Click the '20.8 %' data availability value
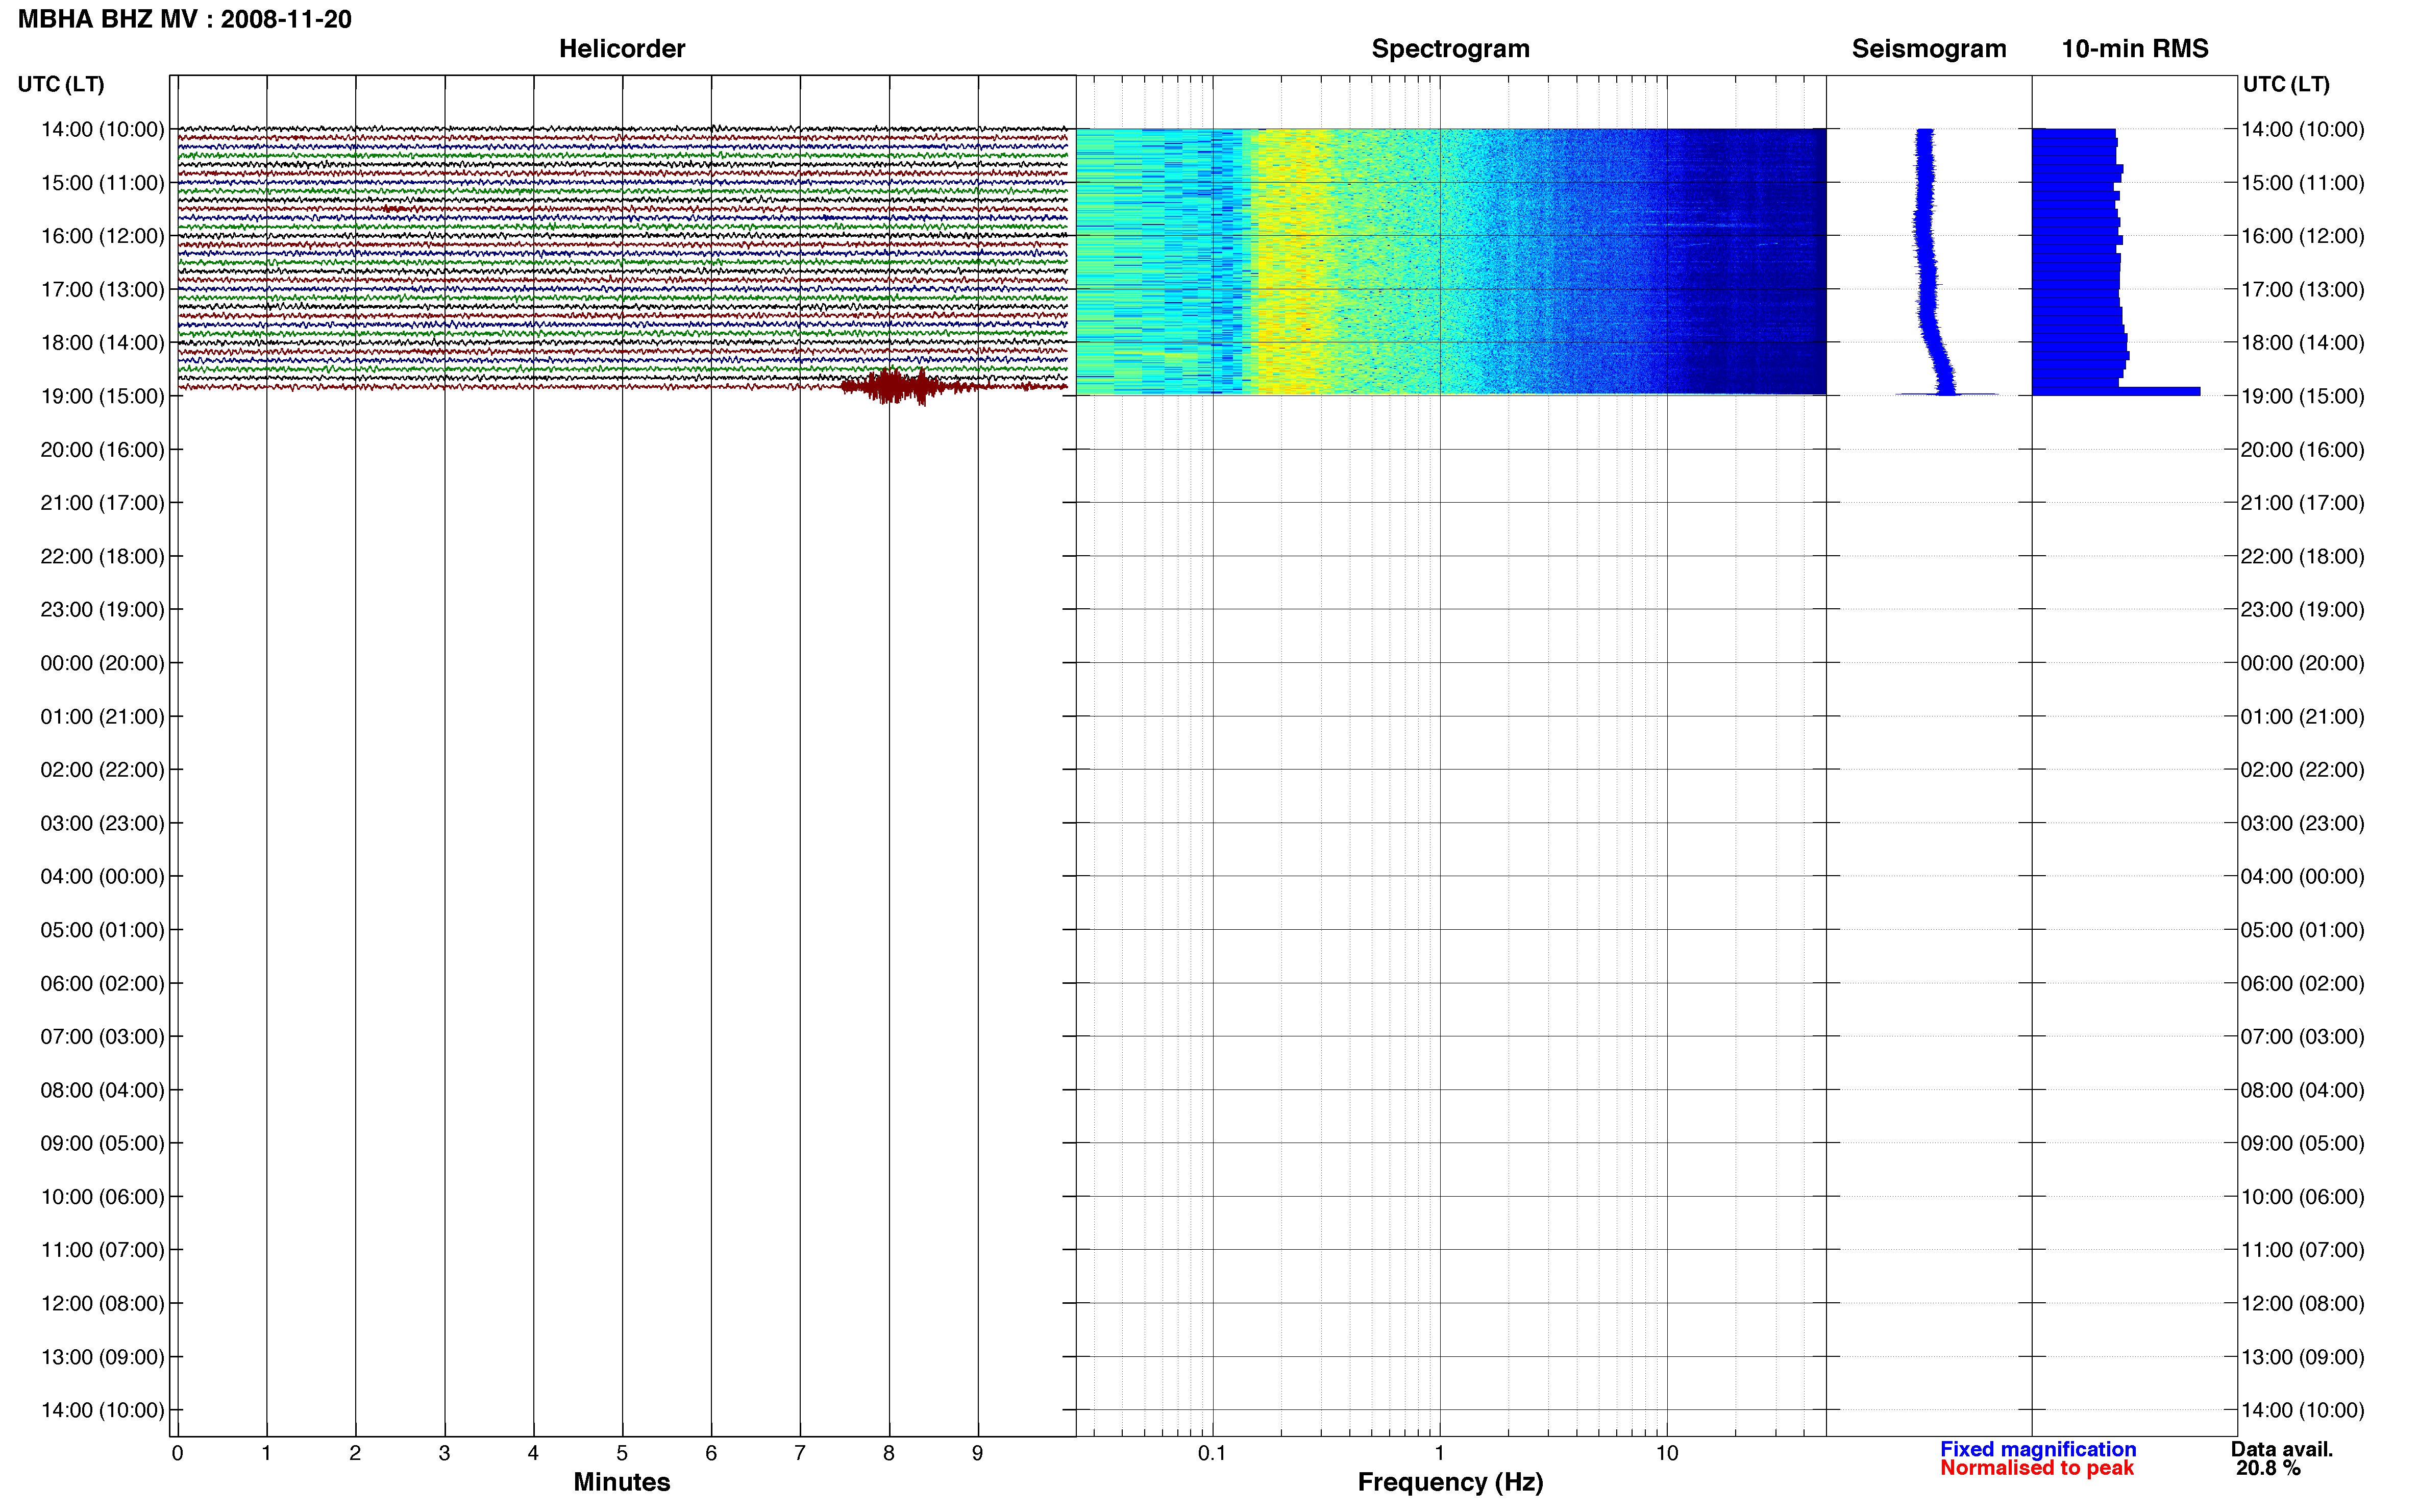2419x1512 pixels. (2268, 1468)
